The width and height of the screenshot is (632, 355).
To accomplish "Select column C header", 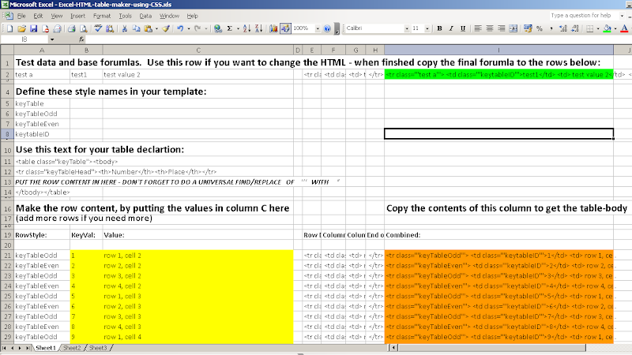I will point(198,50).
